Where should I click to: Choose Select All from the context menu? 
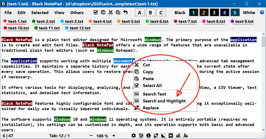point(165,85)
